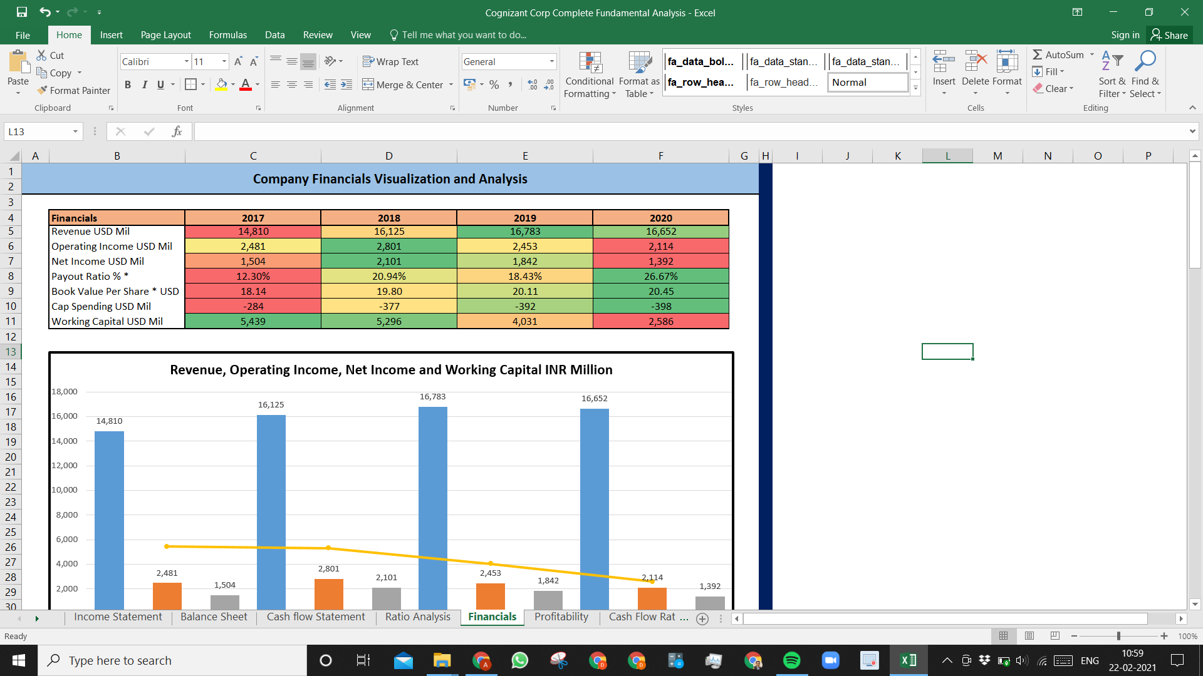Screen dimensions: 1203x676
Task: Expand Merge & Center options arrow
Action: [451, 84]
